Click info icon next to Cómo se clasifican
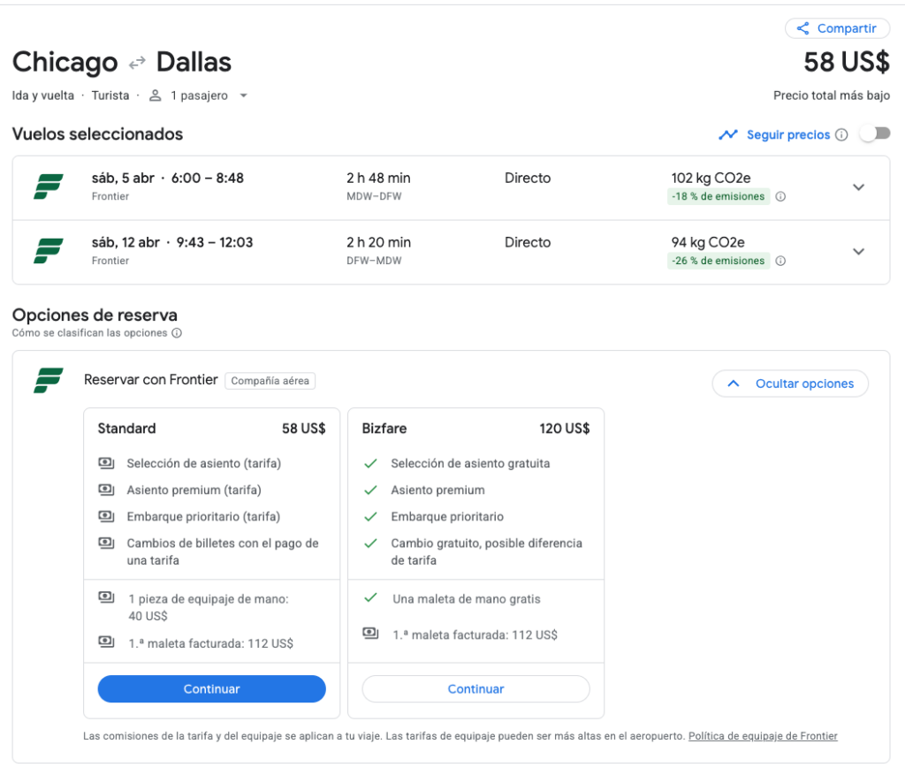Image resolution: width=905 pixels, height=767 pixels. pos(177,333)
